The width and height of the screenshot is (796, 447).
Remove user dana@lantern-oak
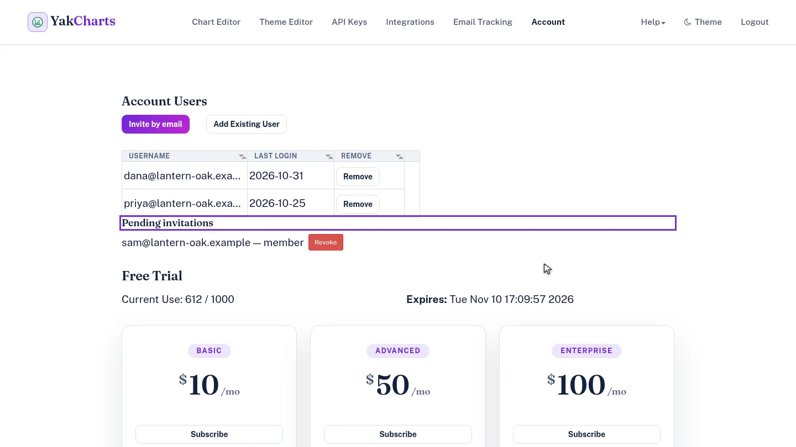(x=358, y=177)
